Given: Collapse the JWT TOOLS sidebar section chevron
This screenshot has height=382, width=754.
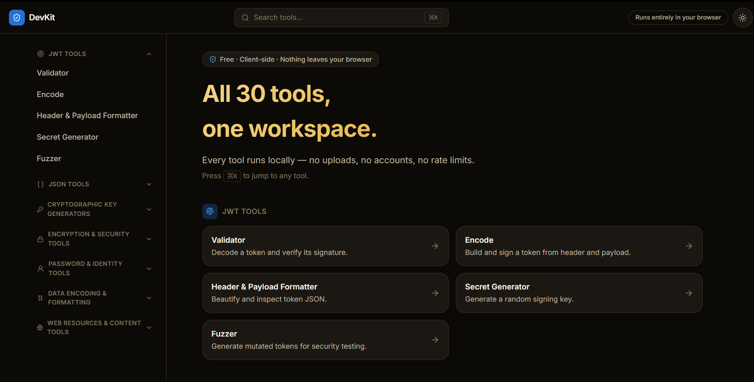Looking at the screenshot, I should 149,54.
